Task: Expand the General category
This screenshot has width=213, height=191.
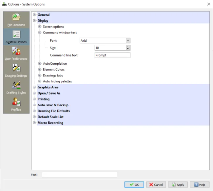Action: pyautogui.click(x=34, y=15)
